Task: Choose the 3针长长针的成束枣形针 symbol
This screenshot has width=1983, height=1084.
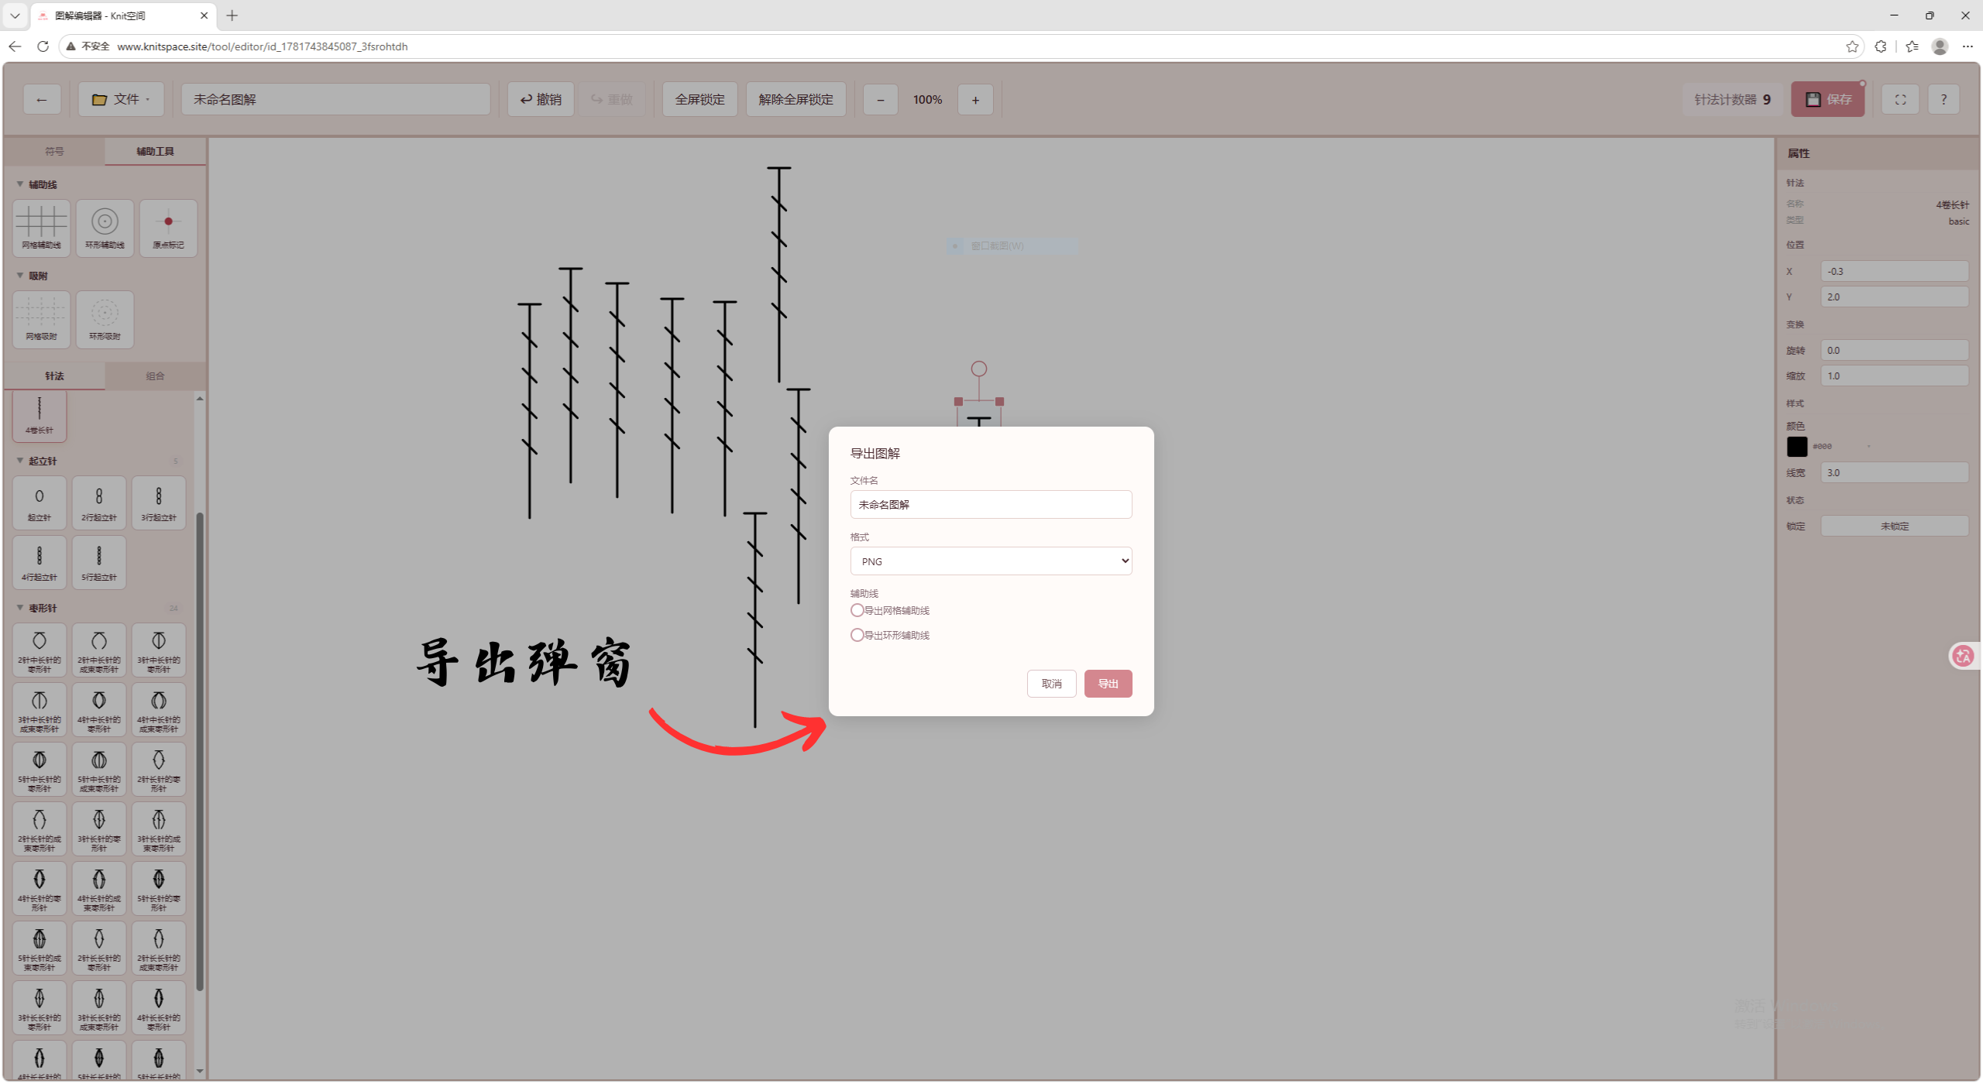Action: pos(99,1008)
